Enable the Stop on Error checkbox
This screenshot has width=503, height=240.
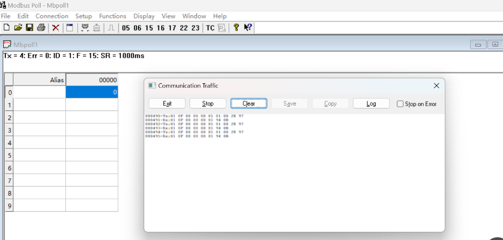pyautogui.click(x=400, y=103)
